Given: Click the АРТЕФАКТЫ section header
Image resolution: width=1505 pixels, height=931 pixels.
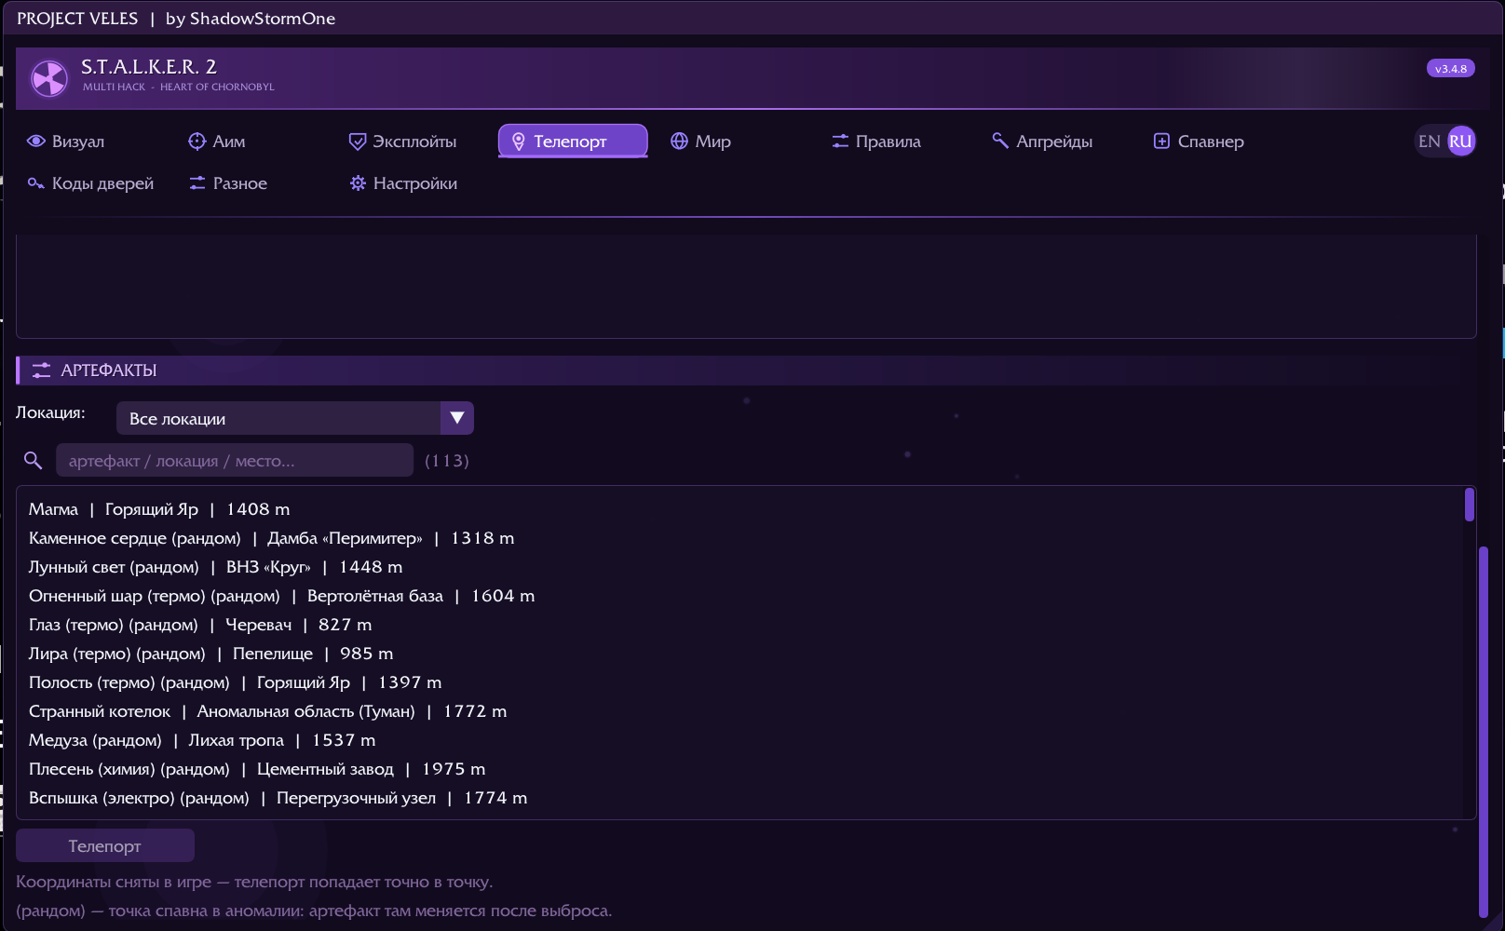Looking at the screenshot, I should pos(746,371).
